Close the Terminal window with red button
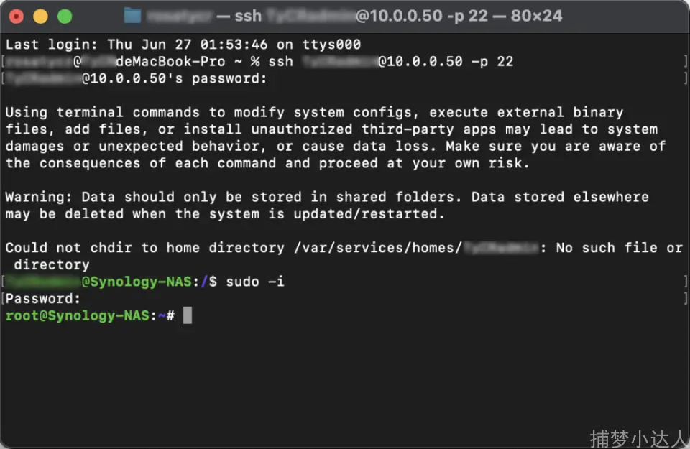Image resolution: width=690 pixels, height=449 pixels. pyautogui.click(x=17, y=16)
